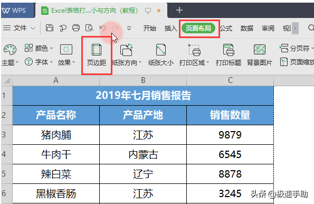Click the cell containing 黑椒香肠

click(56, 193)
